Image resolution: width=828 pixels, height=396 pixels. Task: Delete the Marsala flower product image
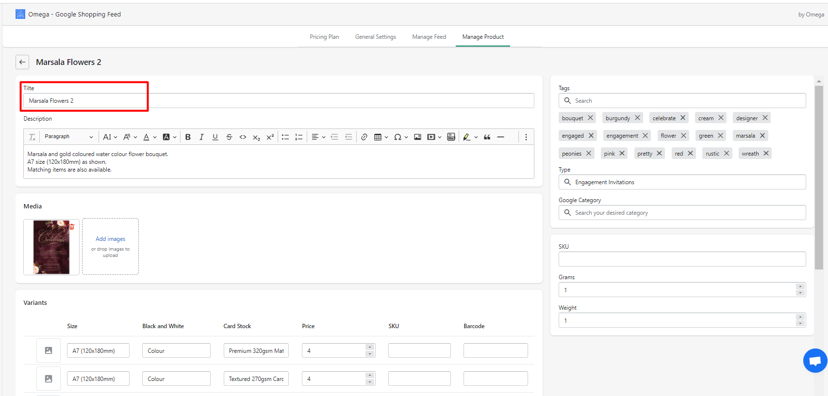(x=72, y=226)
